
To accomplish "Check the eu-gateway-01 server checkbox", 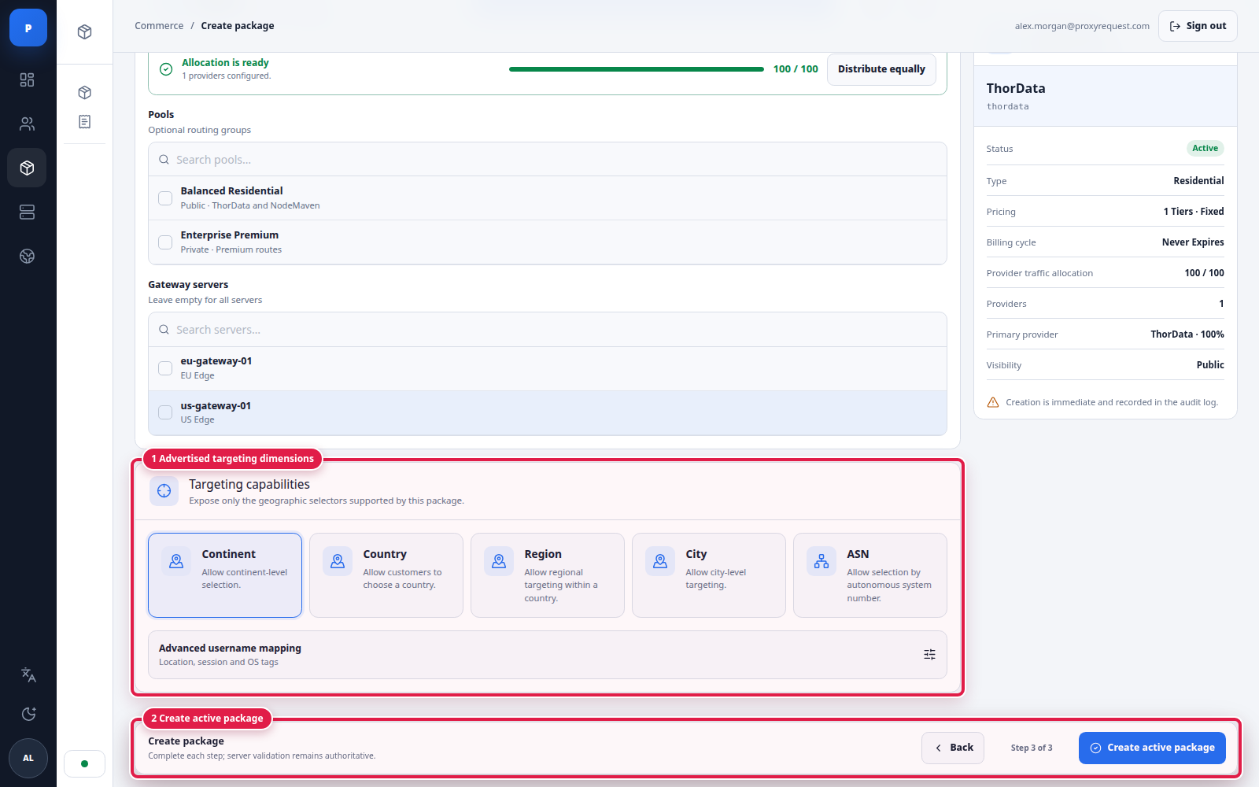I will coord(165,368).
